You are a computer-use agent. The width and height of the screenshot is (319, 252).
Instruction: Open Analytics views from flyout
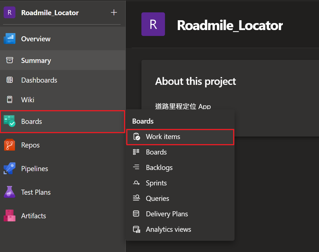tap(168, 230)
